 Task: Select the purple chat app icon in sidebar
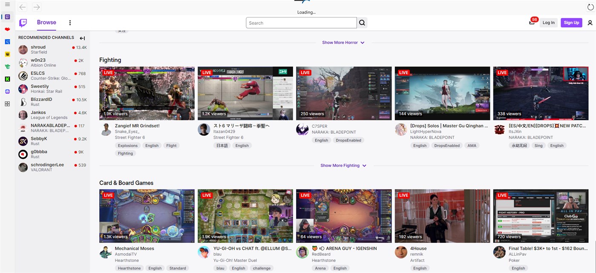coord(7,16)
